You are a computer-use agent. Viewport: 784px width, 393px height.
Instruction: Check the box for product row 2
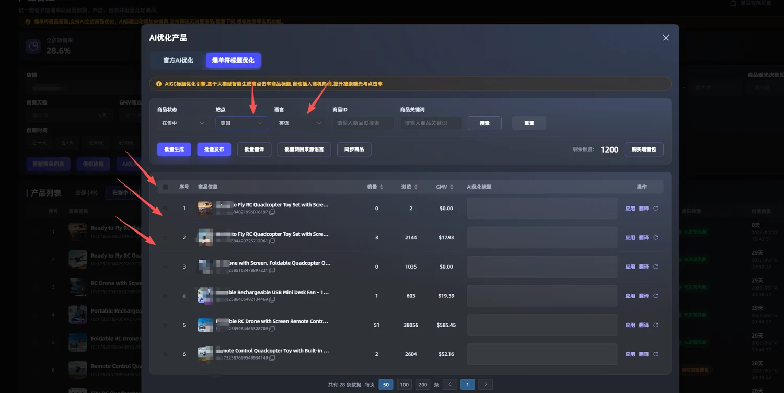[x=166, y=238]
